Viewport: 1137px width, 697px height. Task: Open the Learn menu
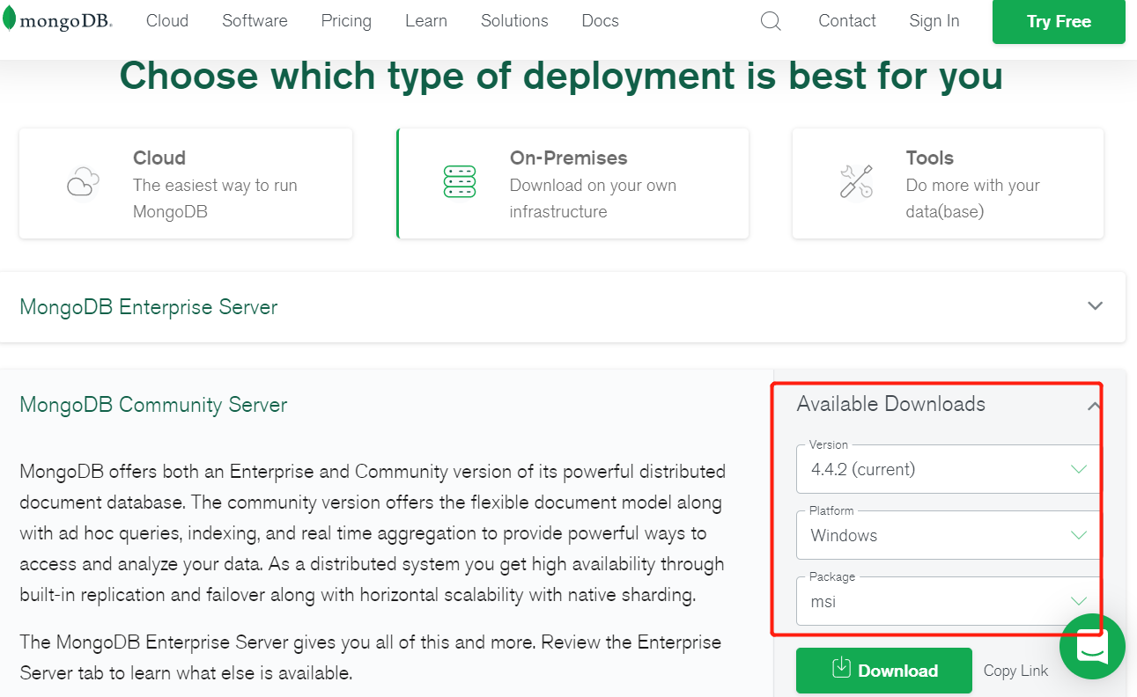426,21
